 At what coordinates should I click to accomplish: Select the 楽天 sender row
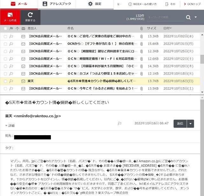(x=100, y=81)
